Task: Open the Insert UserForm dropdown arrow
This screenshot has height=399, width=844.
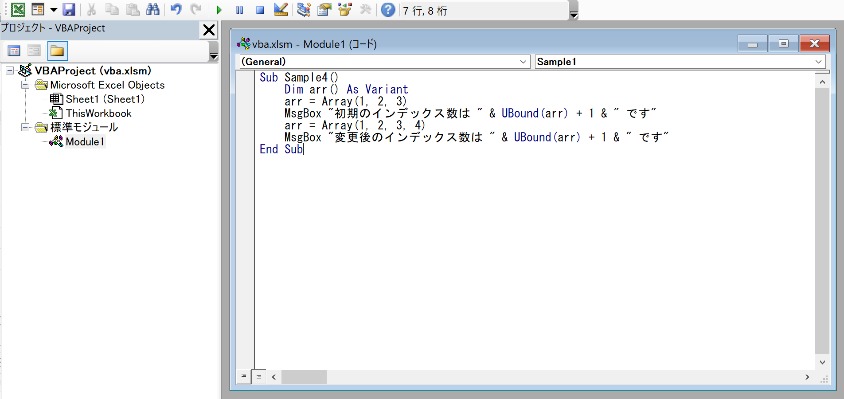Action: 54,9
